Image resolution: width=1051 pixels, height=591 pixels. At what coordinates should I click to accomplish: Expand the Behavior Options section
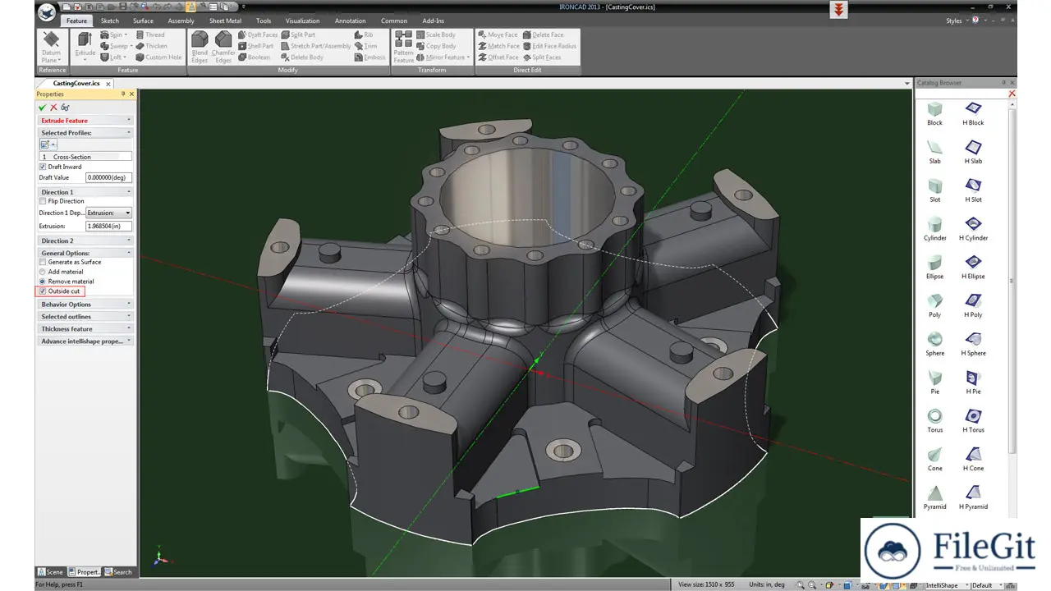coord(85,304)
